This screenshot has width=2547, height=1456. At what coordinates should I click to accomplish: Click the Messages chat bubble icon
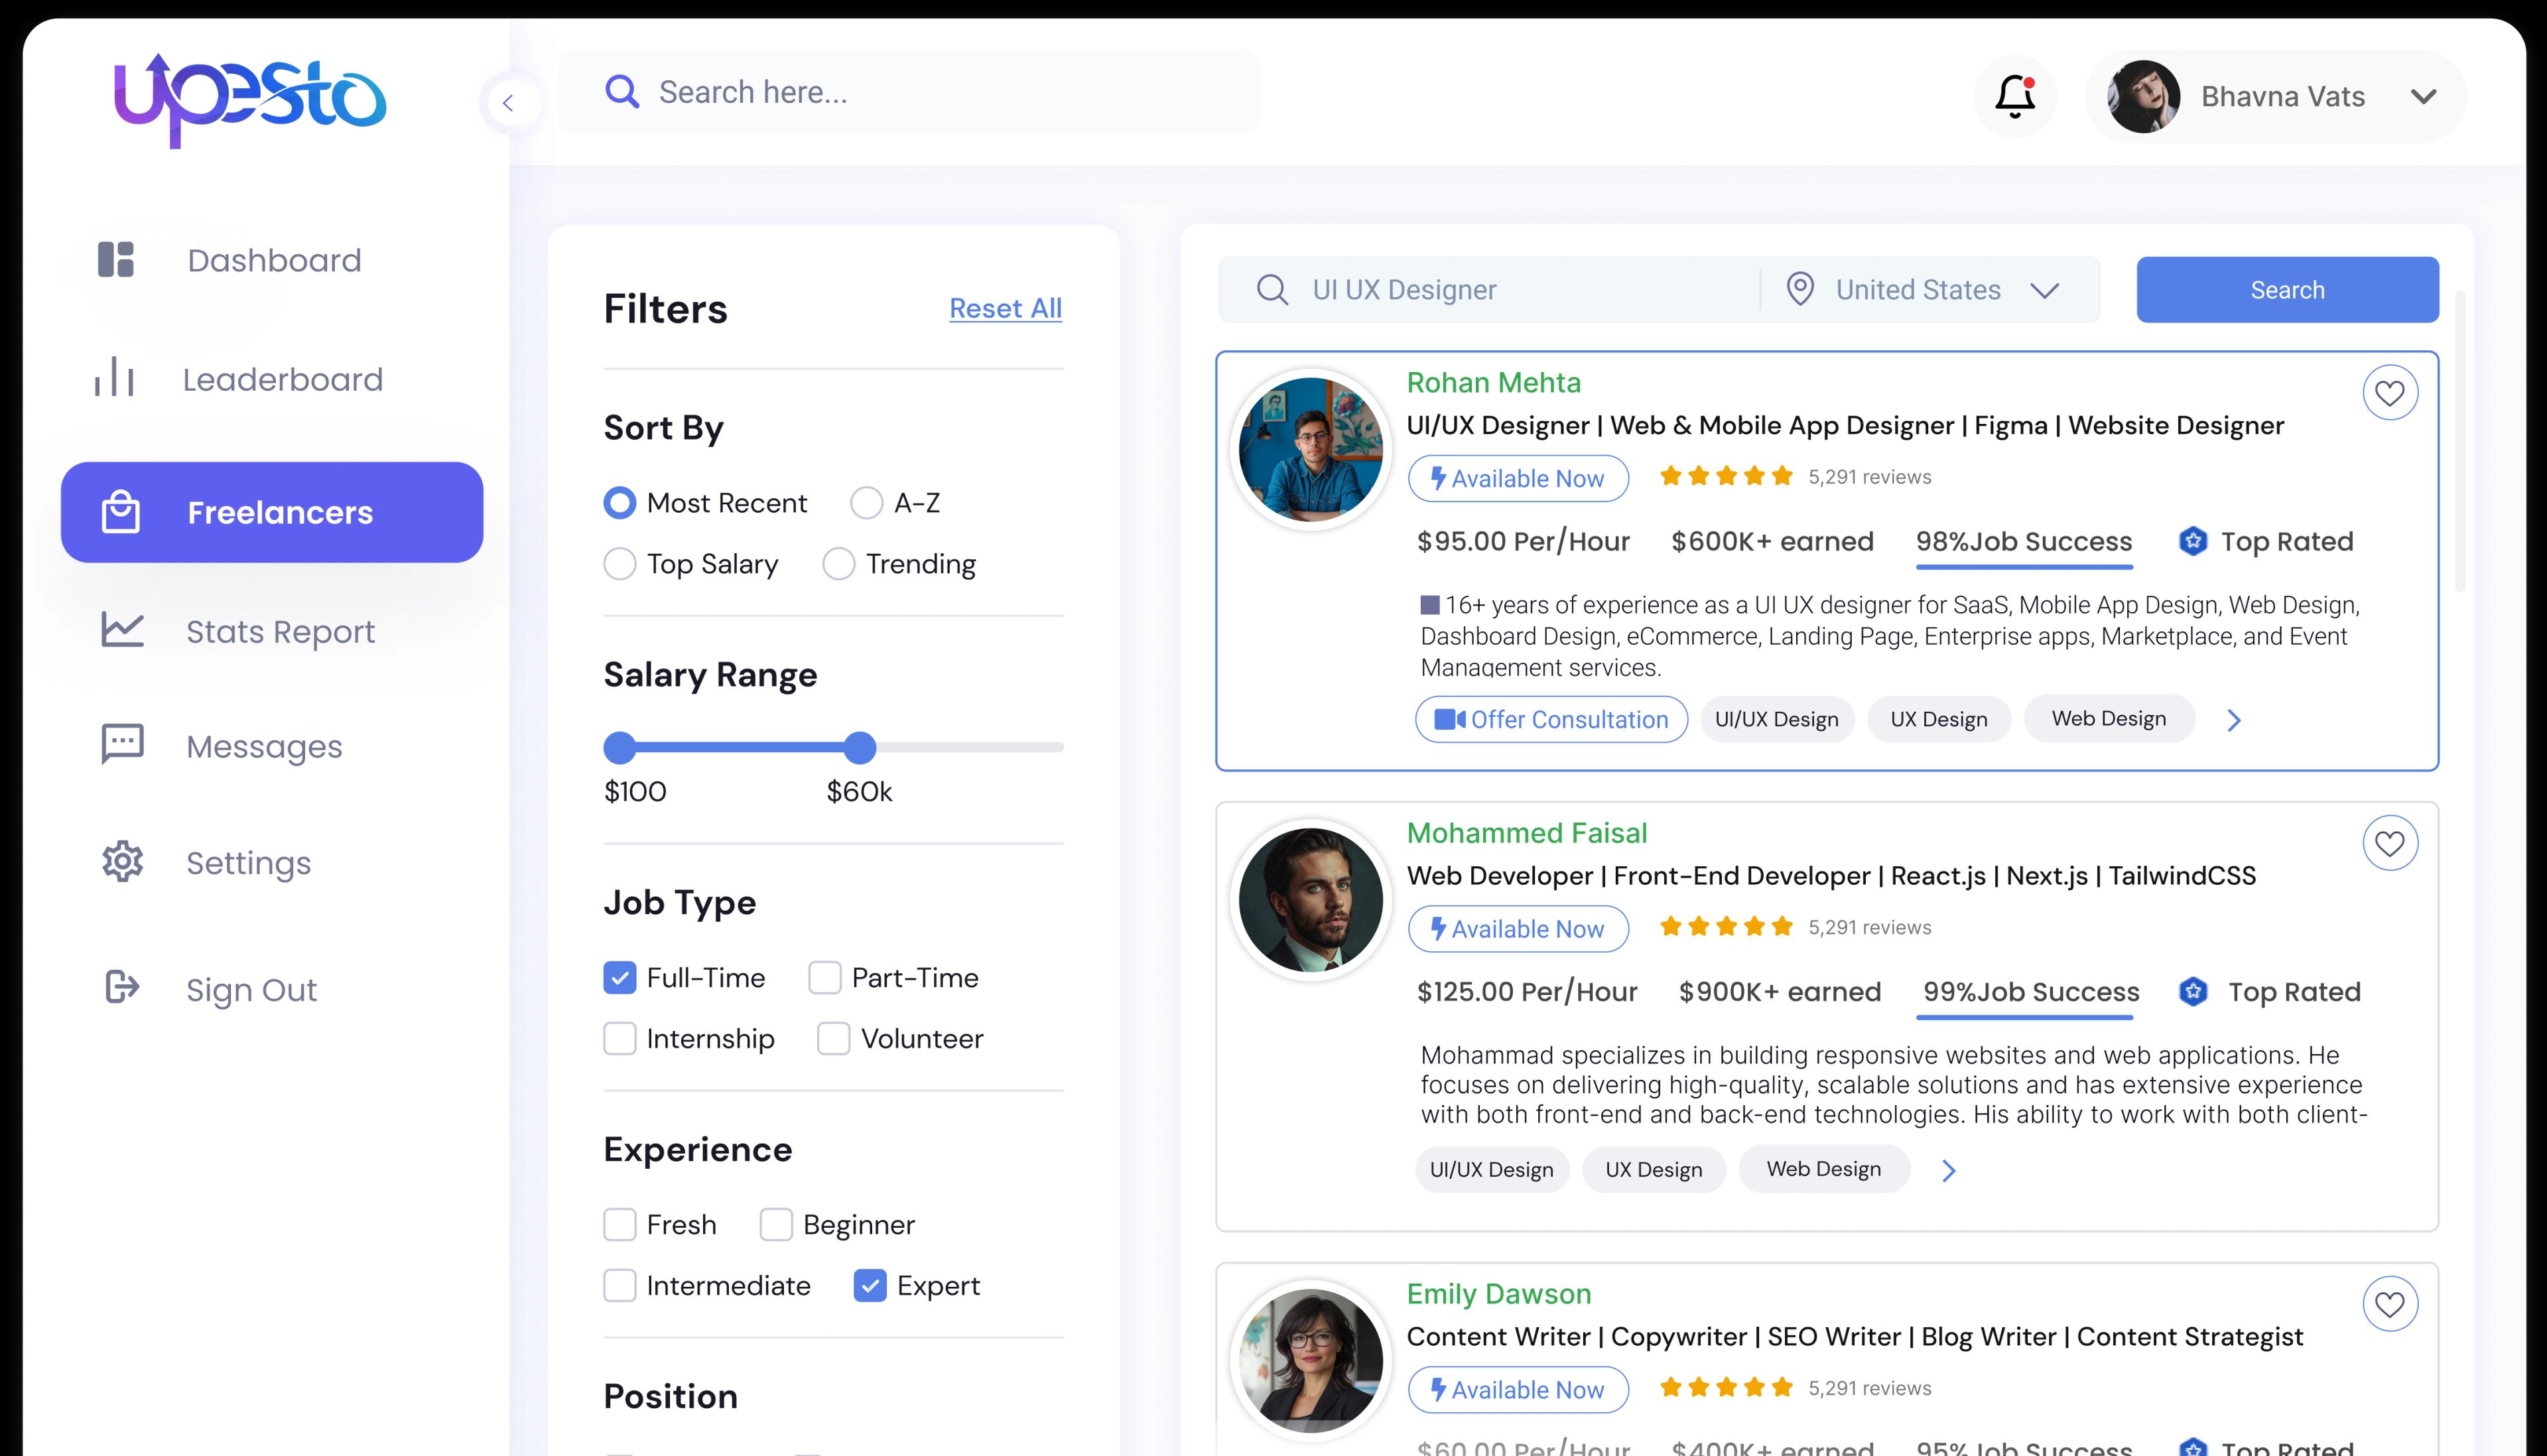[x=122, y=745]
